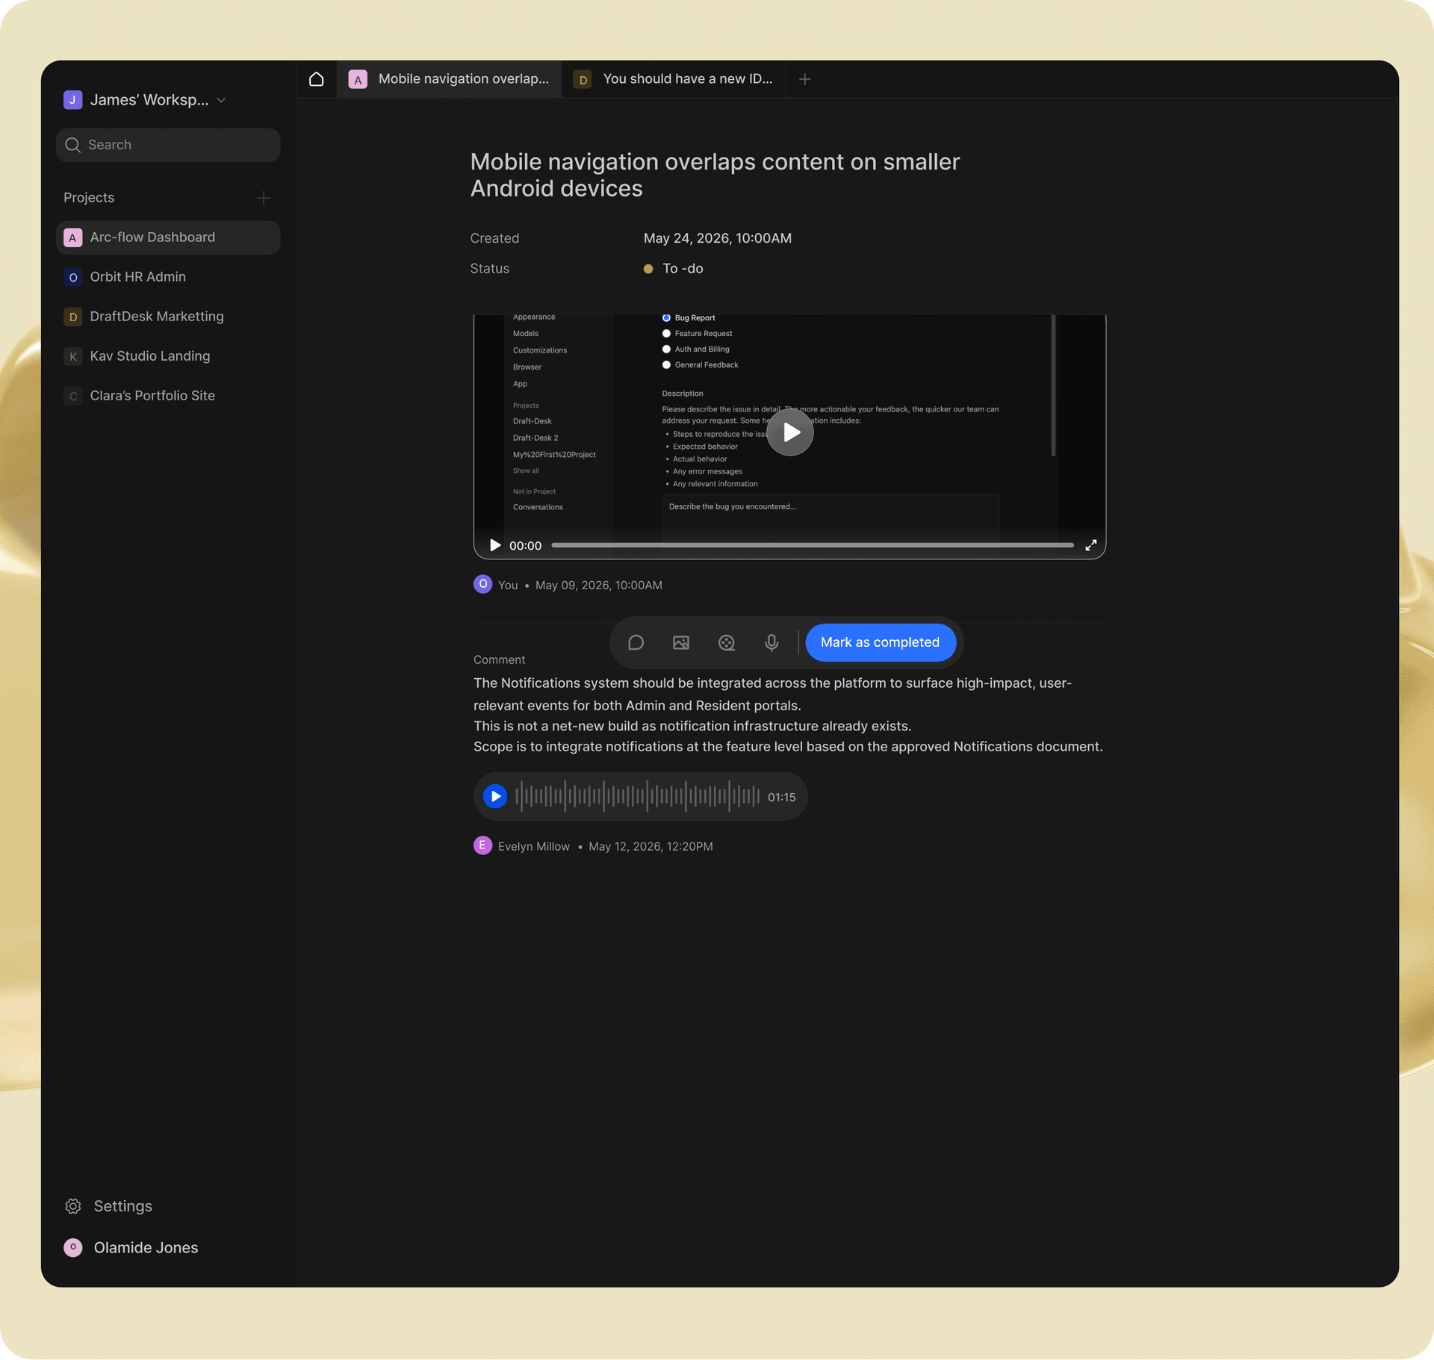
Task: Click the created date May 24, 2026
Action: tap(718, 238)
